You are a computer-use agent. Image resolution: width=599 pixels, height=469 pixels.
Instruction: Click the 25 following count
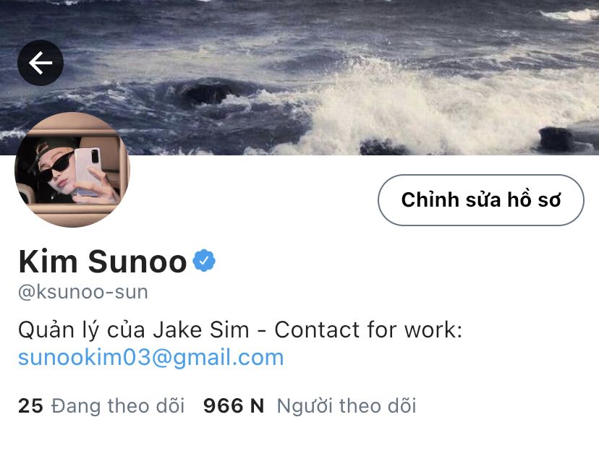(x=30, y=405)
